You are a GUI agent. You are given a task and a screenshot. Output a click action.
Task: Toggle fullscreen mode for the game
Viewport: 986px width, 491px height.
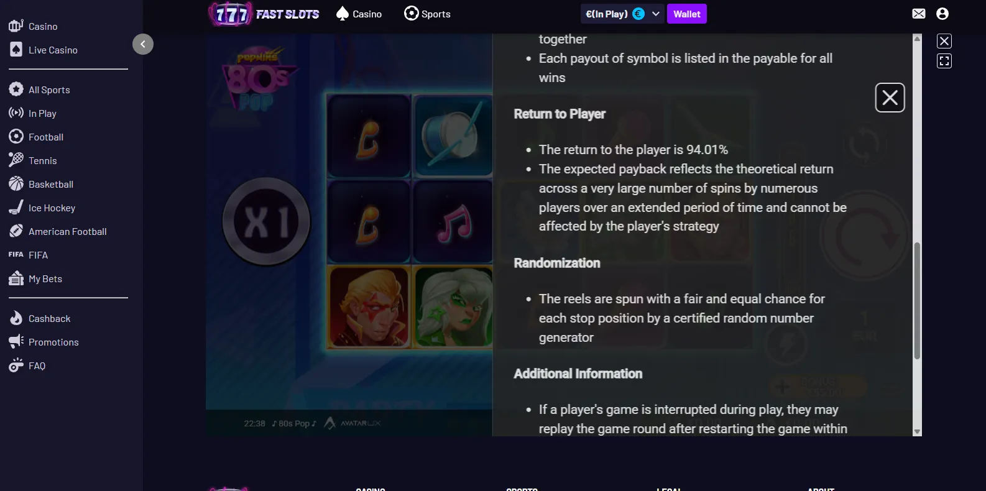point(944,61)
